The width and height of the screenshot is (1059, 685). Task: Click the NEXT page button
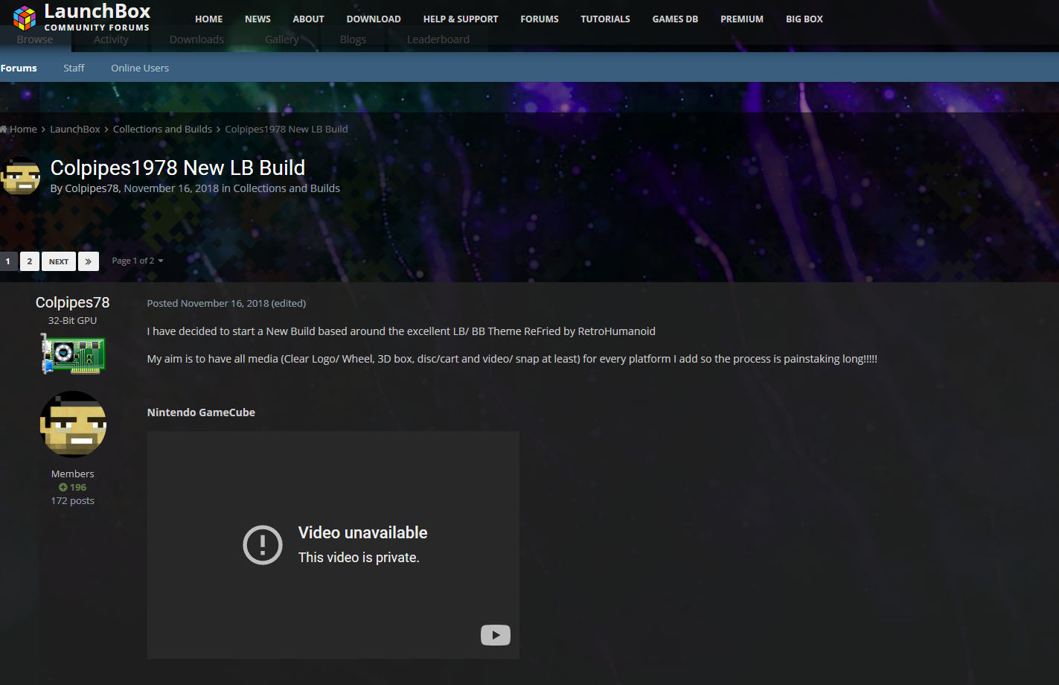point(59,261)
